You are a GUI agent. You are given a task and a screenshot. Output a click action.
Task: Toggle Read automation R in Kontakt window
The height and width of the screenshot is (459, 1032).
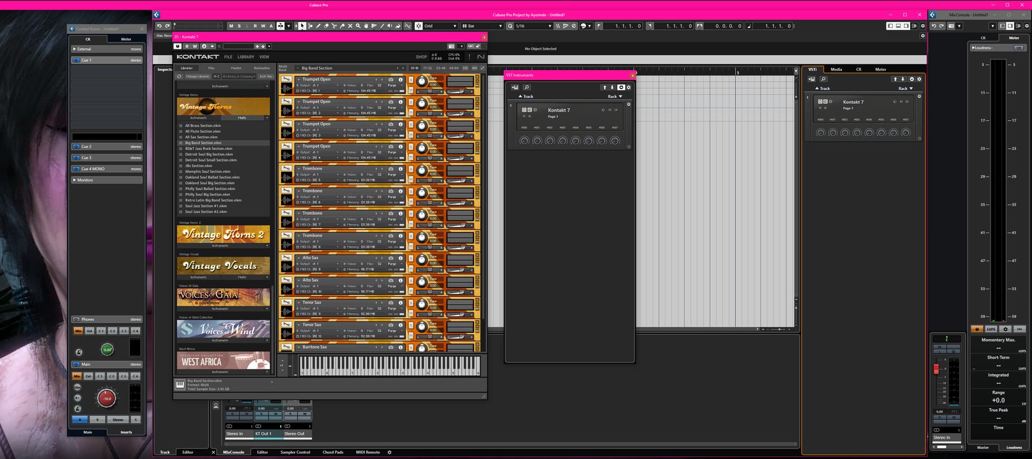(x=187, y=46)
